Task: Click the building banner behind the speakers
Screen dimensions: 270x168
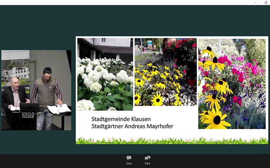Action: pos(15,67)
